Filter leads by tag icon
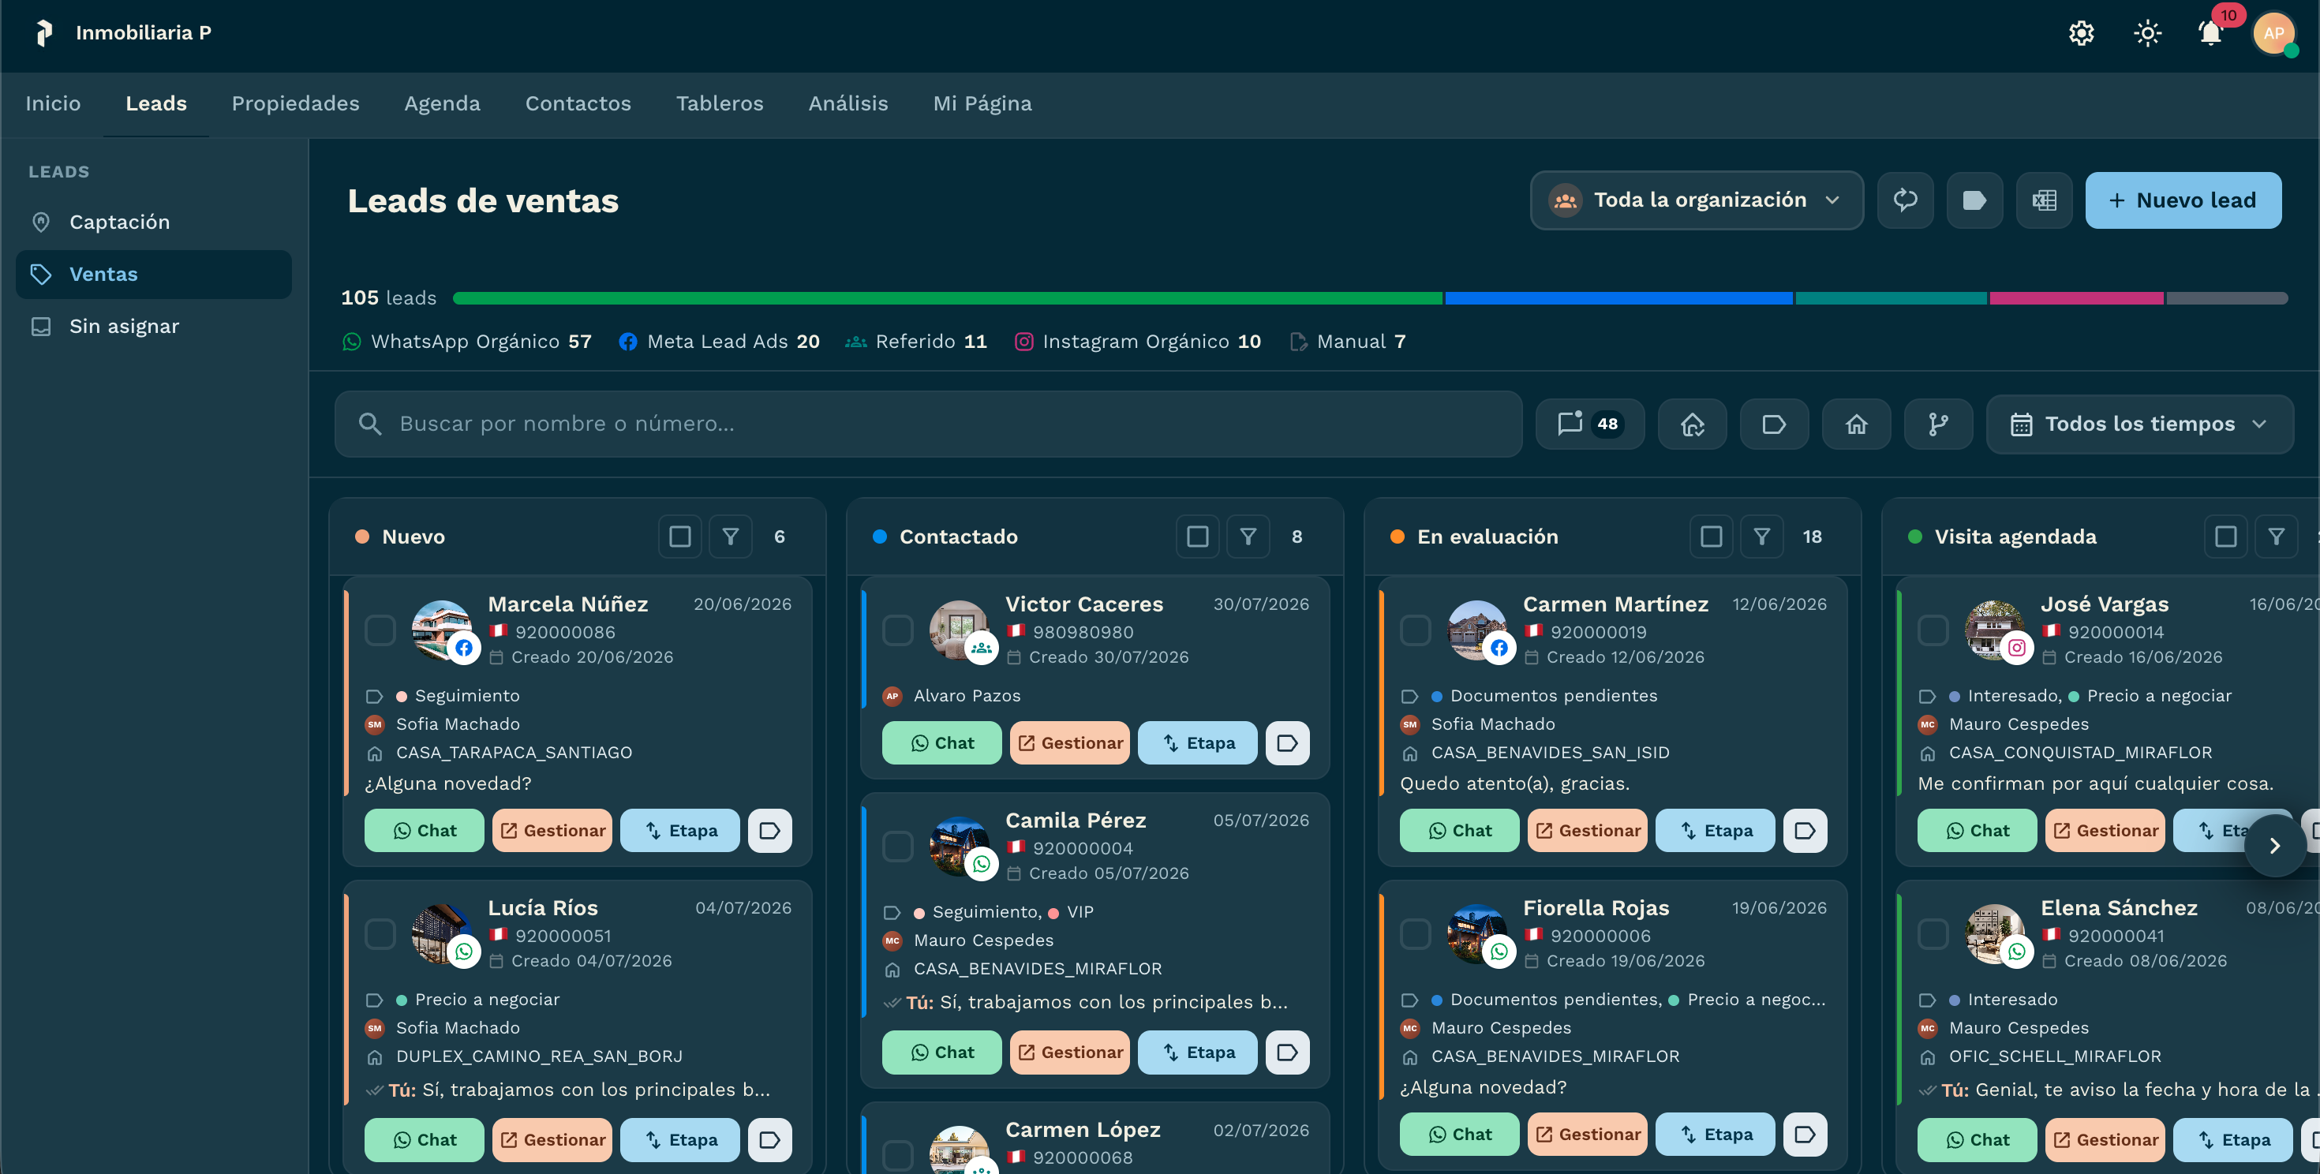Viewport: 2320px width, 1174px height. (1774, 424)
